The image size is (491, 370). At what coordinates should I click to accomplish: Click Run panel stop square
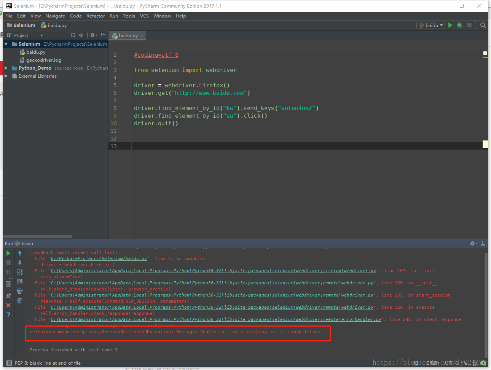[x=8, y=263]
